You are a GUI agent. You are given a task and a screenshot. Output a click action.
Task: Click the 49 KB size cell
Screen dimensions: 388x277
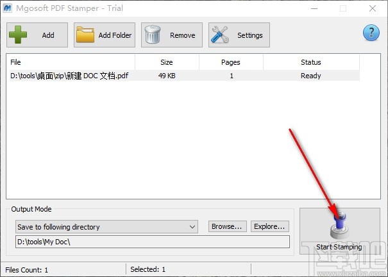point(167,76)
